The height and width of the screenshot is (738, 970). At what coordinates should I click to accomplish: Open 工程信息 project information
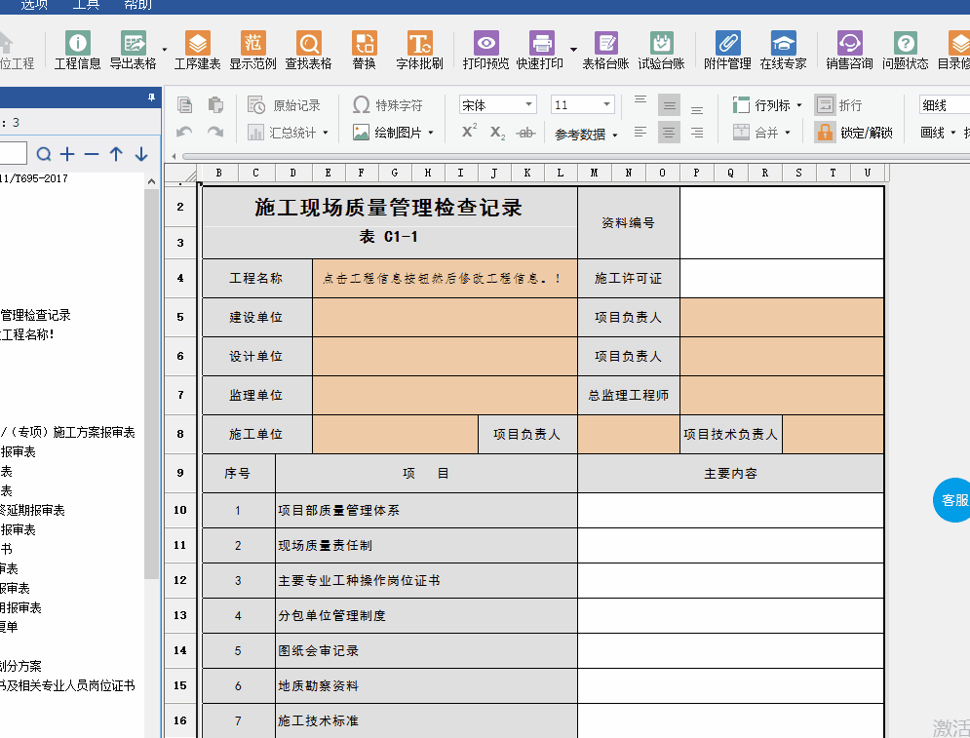pos(77,51)
